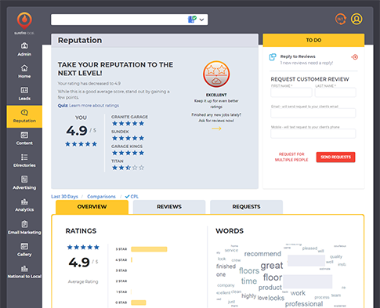Click the Reply to Reviews text
Viewport: 380px width, 308px height.
pyautogui.click(x=298, y=56)
